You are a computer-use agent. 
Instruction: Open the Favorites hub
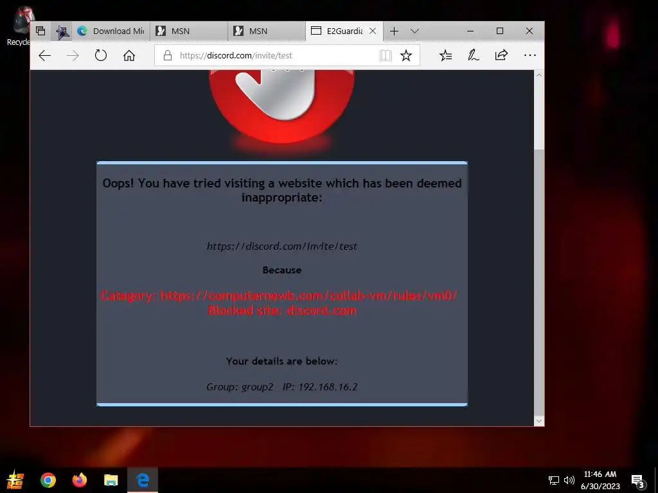445,55
